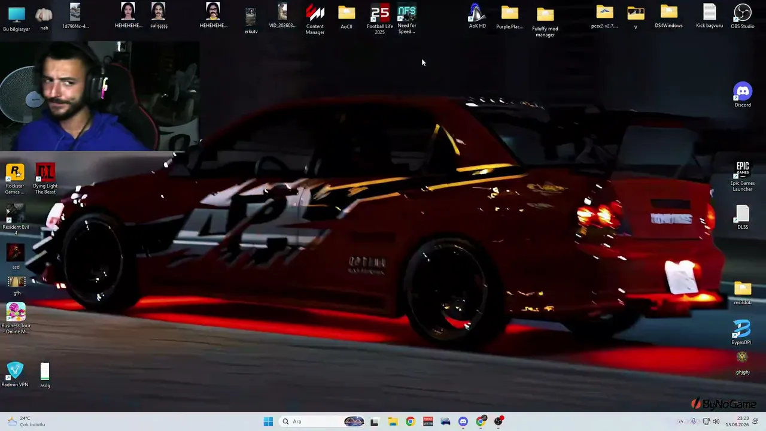Select the erkutv file on the desktop
The height and width of the screenshot is (431, 766).
tap(251, 22)
